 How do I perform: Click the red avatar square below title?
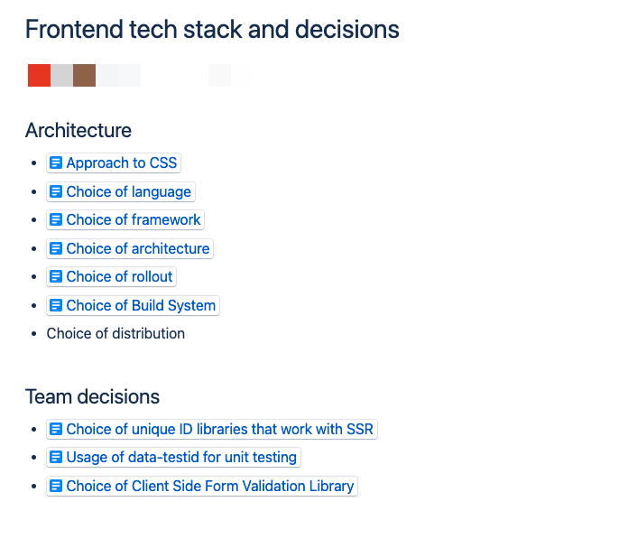[x=39, y=75]
